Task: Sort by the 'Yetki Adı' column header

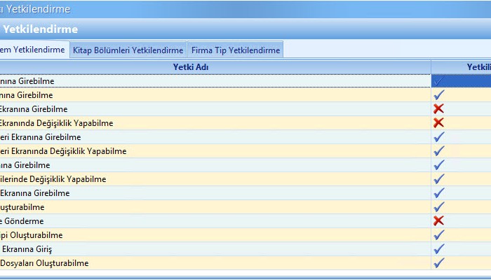Action: coord(191,67)
